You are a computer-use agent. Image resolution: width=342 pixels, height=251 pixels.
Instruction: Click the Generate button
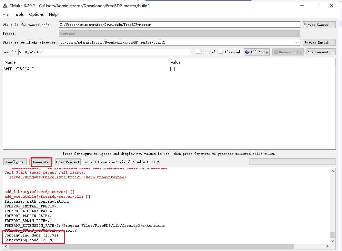point(41,162)
